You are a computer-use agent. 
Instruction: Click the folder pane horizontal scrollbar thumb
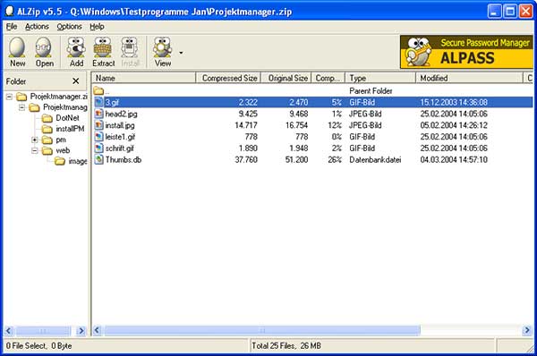point(43,331)
